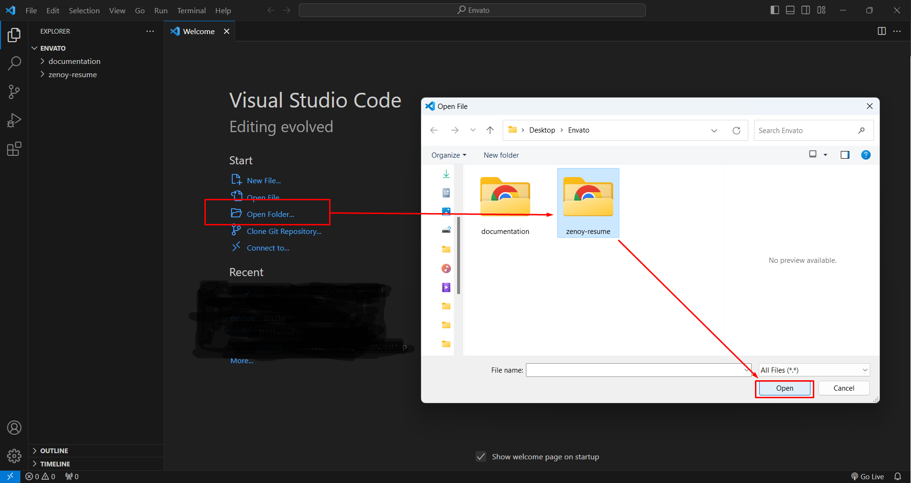Toggle Show welcome page on startup
Screen dimensions: 911x483
coord(481,456)
